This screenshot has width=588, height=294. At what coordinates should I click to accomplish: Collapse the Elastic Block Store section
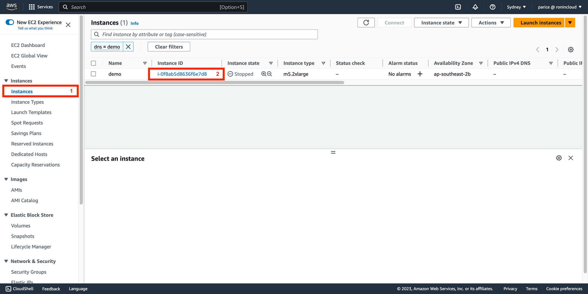point(6,215)
